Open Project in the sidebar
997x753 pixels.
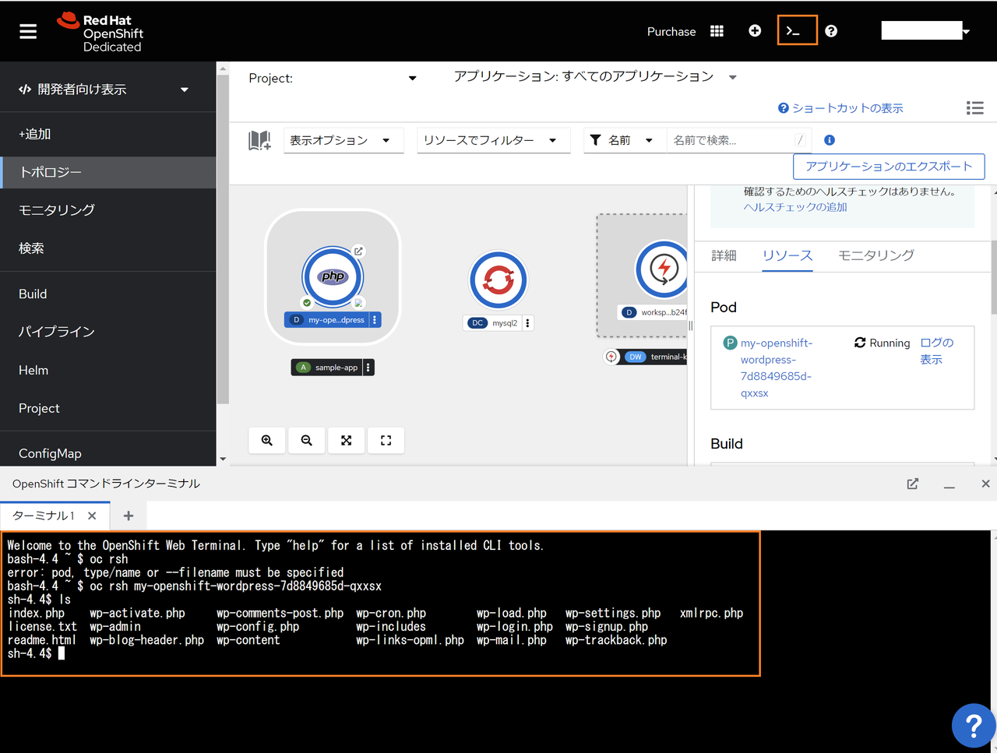point(108,408)
